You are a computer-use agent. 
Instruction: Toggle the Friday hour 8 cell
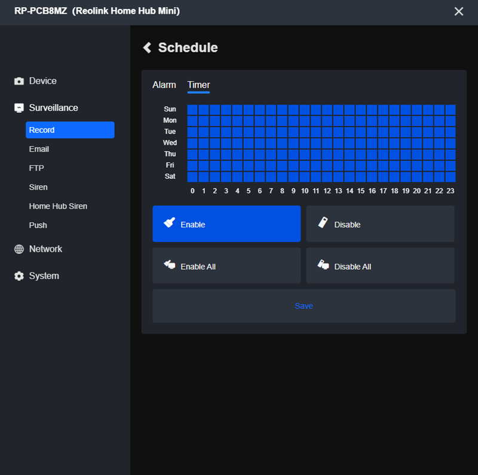[282, 166]
